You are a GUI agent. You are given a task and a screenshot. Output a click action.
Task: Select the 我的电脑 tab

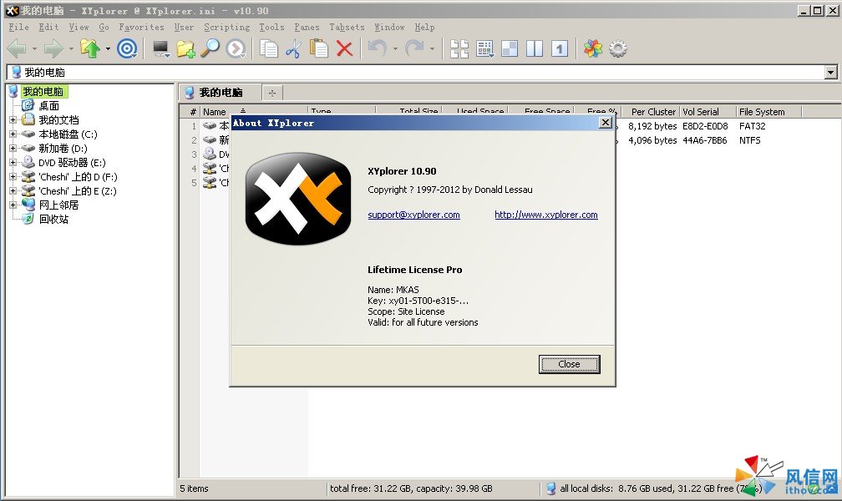click(221, 93)
